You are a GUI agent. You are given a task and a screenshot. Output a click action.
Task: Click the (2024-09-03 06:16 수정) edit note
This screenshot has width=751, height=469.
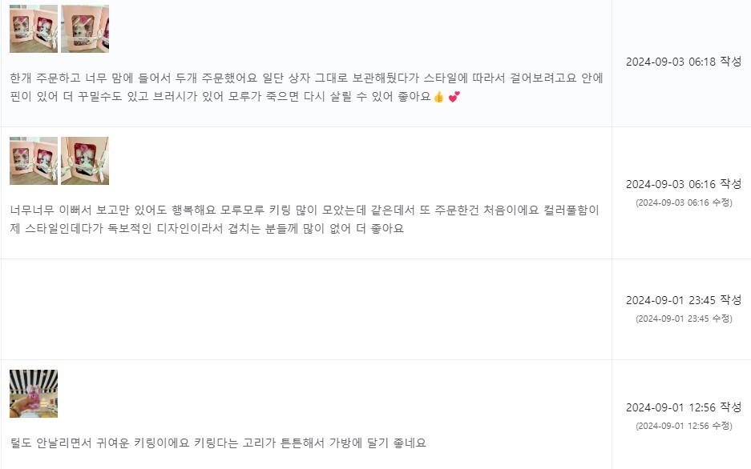pos(684,202)
